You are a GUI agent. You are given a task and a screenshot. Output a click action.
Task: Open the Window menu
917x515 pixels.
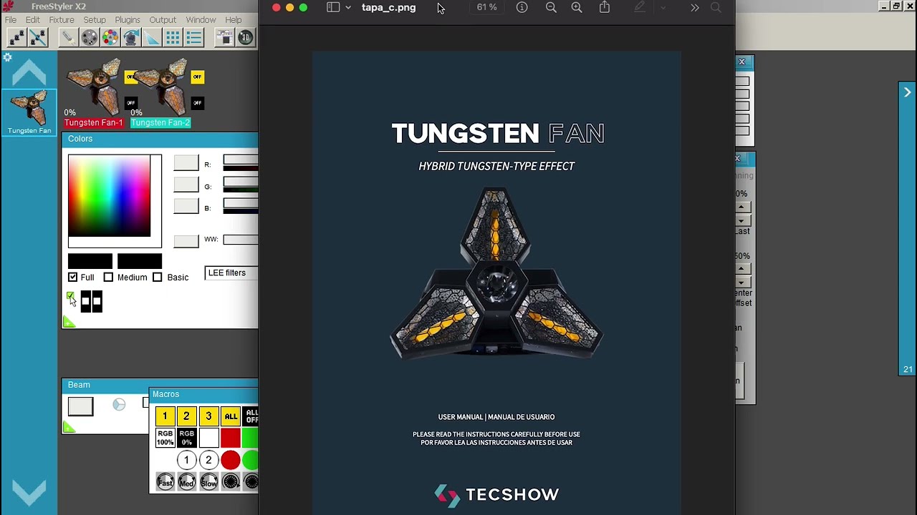coord(201,20)
